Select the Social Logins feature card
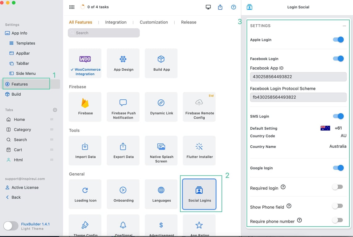Screen dimensions: 353x237 pos(199,194)
